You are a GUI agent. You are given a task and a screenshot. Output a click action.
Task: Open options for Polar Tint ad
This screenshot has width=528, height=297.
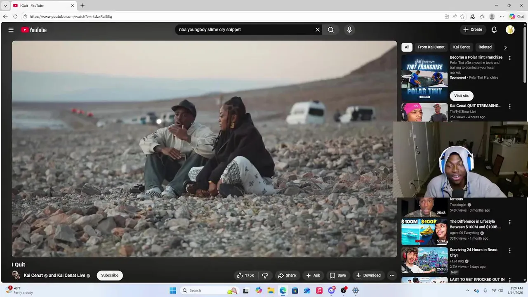pos(510,58)
